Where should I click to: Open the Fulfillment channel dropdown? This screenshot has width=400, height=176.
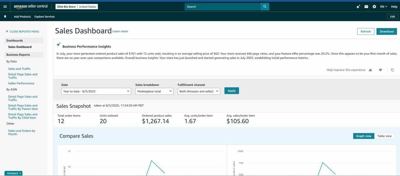(199, 91)
